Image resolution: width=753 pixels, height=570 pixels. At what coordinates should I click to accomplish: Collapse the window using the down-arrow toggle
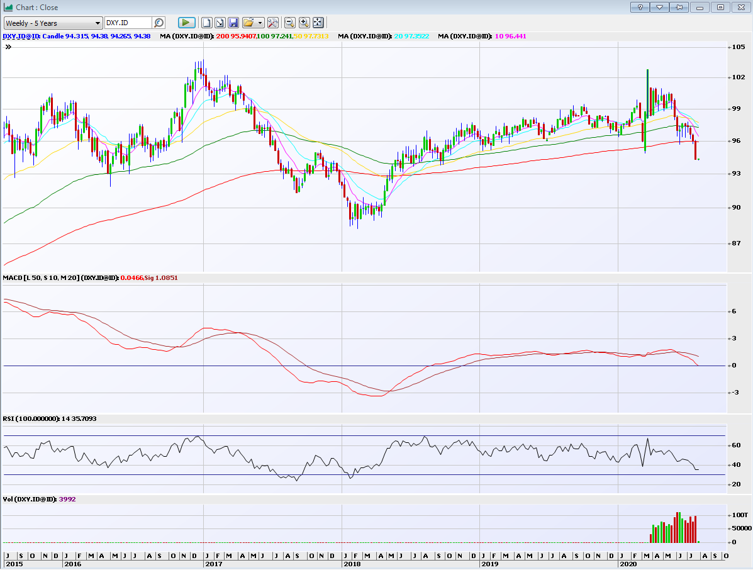(659, 7)
